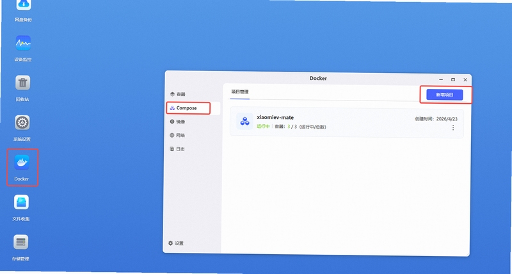Minimize the Docker window
This screenshot has width=512, height=274.
[441, 79]
